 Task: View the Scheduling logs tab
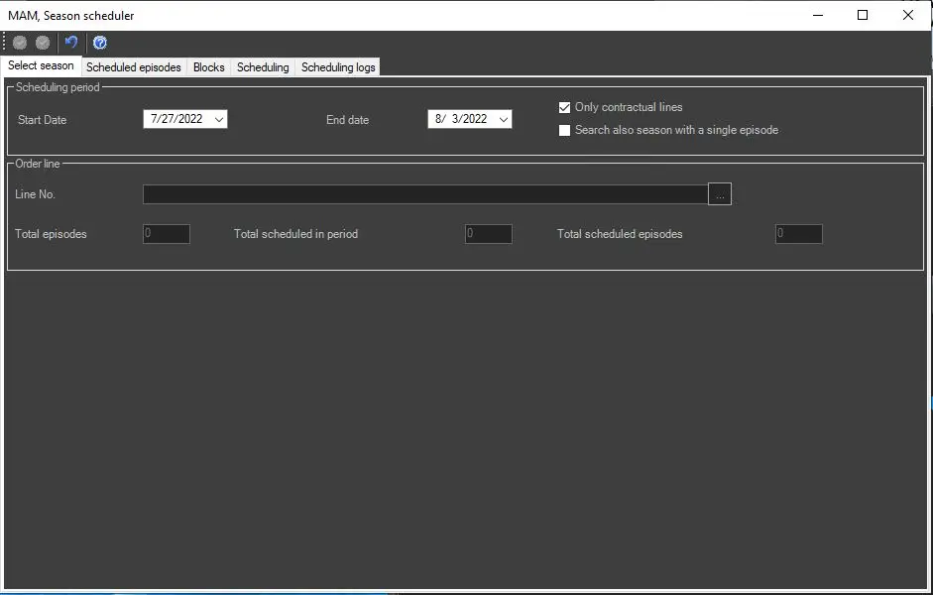pos(338,67)
